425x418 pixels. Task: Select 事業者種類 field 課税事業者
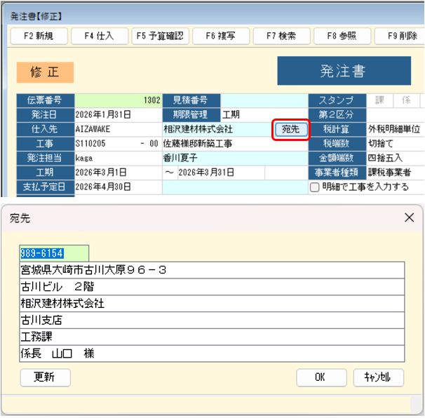(395, 173)
